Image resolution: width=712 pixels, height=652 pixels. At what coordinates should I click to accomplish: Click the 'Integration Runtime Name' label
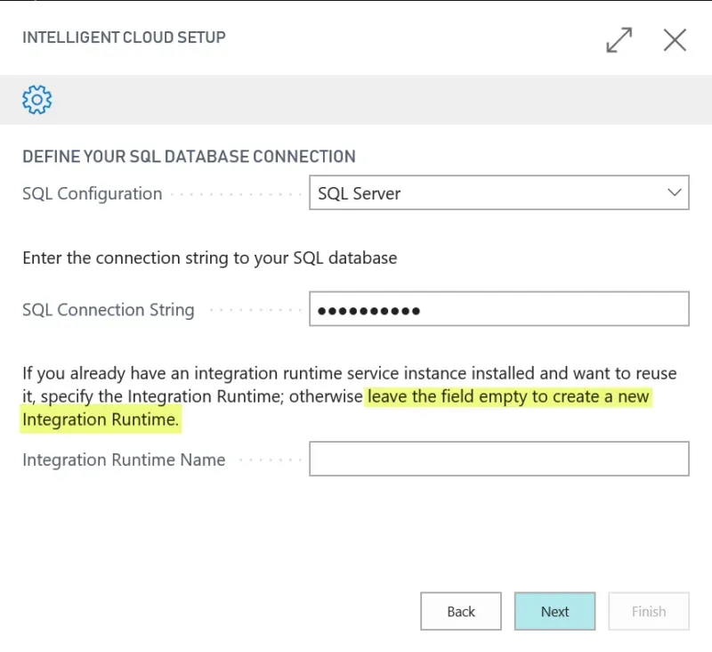click(x=124, y=460)
